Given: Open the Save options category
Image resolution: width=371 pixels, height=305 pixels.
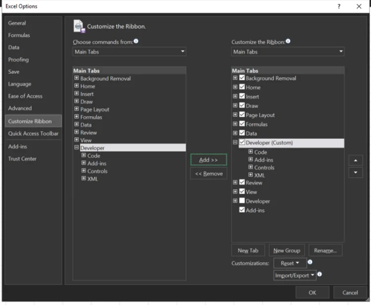Looking at the screenshot, I should click(33, 71).
